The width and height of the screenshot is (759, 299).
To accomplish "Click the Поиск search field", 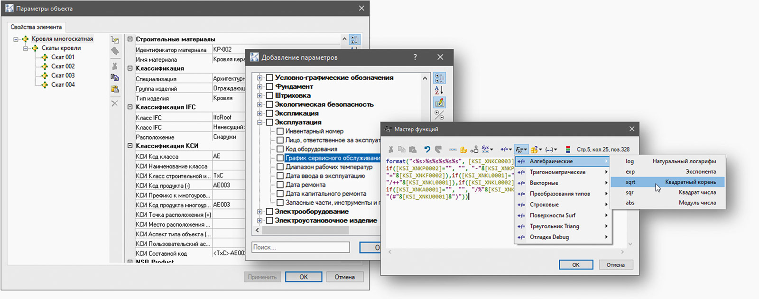I will click(300, 247).
